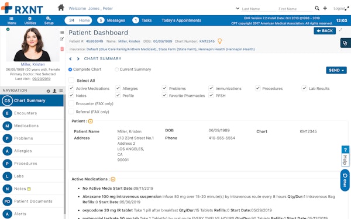Open Encounters via E circle icon
This screenshot has width=351, height=219.
[x=7, y=113]
